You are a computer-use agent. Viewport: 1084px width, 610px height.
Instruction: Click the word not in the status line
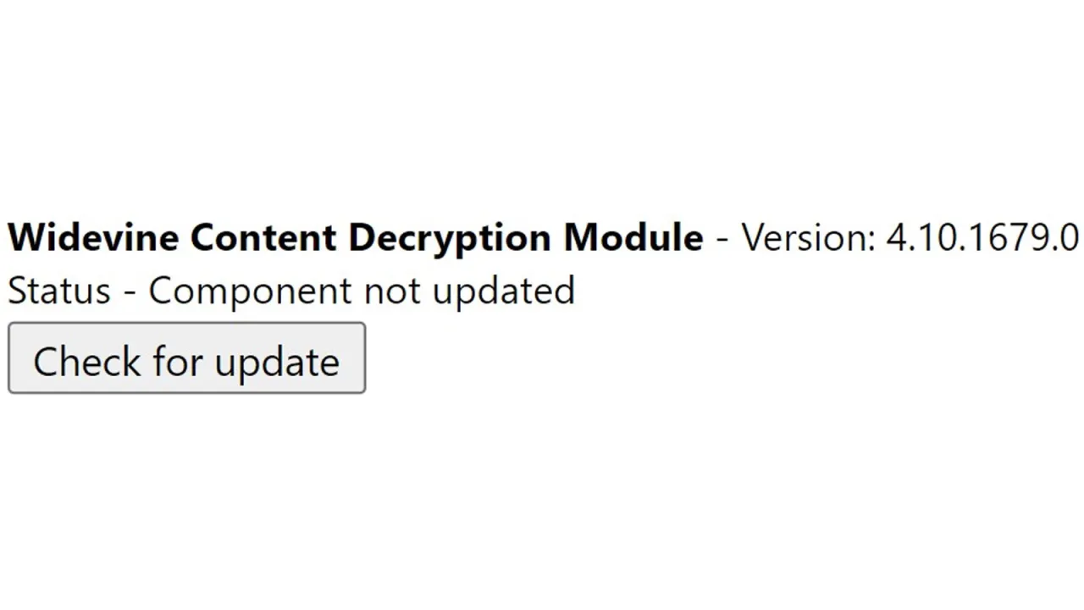[390, 291]
